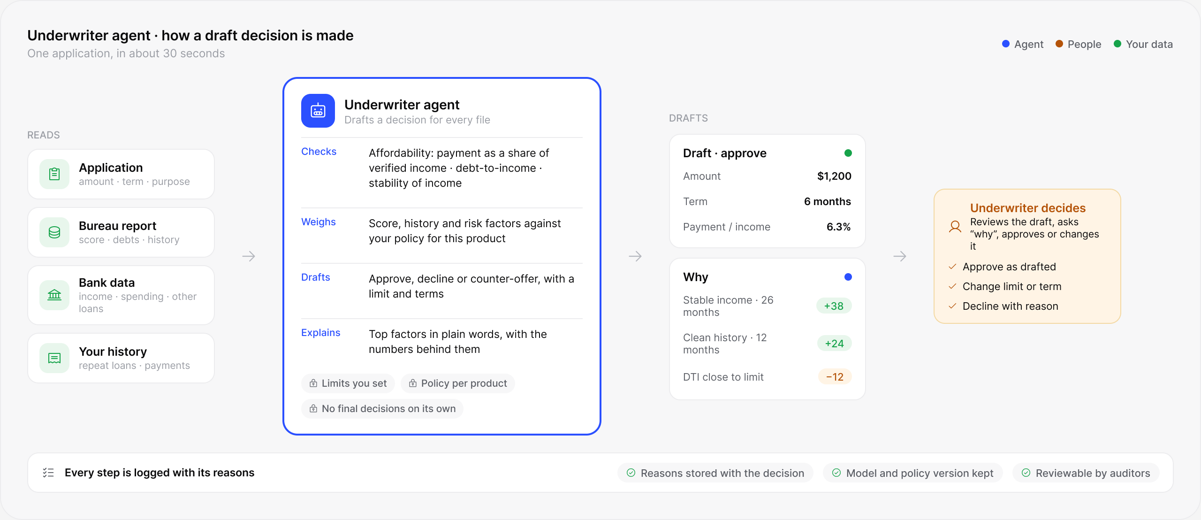
Task: Click green status dot on Draft approve card
Action: pos(848,153)
